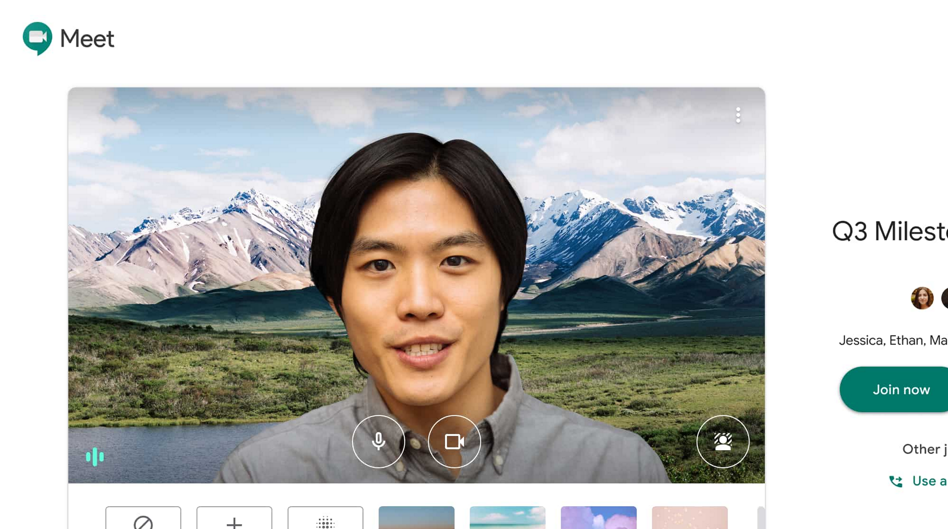
Task: Toggle the camera on/off
Action: (454, 441)
